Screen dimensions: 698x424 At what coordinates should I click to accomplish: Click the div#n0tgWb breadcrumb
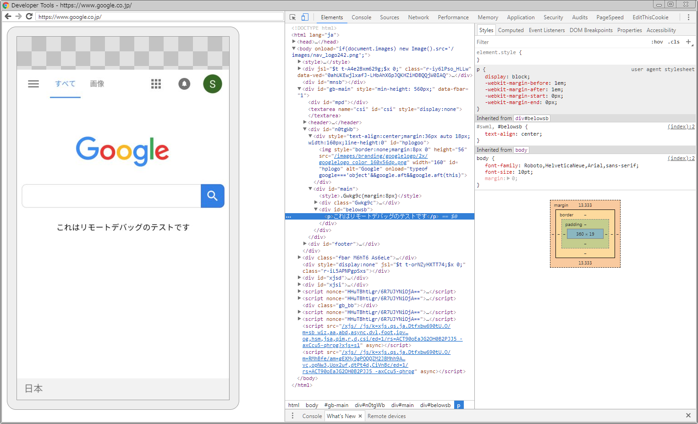coord(370,405)
